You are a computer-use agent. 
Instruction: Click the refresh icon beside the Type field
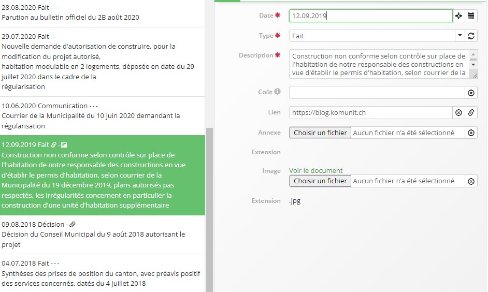[x=471, y=36]
